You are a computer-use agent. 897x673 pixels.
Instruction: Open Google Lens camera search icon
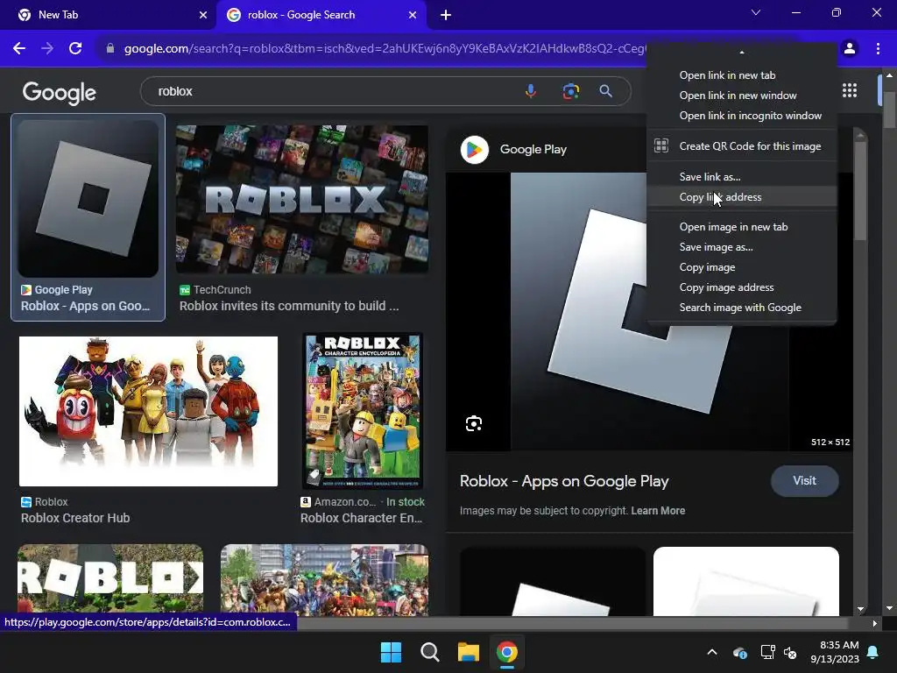[570, 91]
